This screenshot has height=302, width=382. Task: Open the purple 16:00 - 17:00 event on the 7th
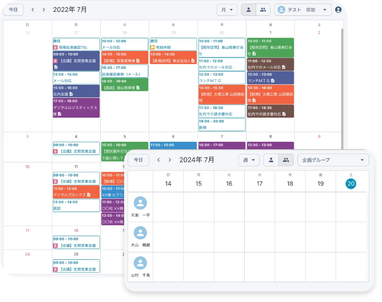coord(222,145)
